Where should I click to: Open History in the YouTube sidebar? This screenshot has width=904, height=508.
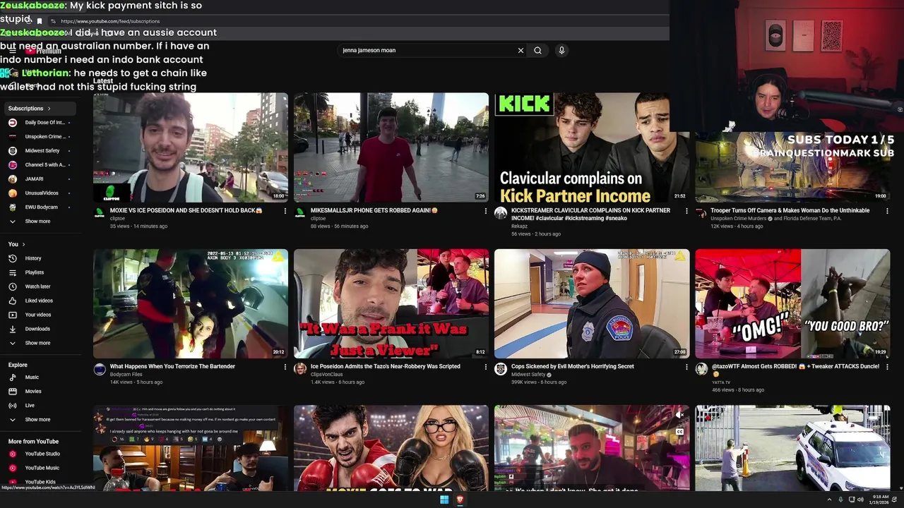[x=33, y=258]
